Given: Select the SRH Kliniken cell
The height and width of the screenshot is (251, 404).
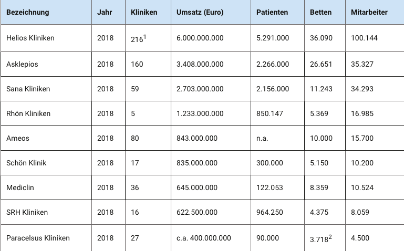Looking at the screenshot, I should point(27,212).
